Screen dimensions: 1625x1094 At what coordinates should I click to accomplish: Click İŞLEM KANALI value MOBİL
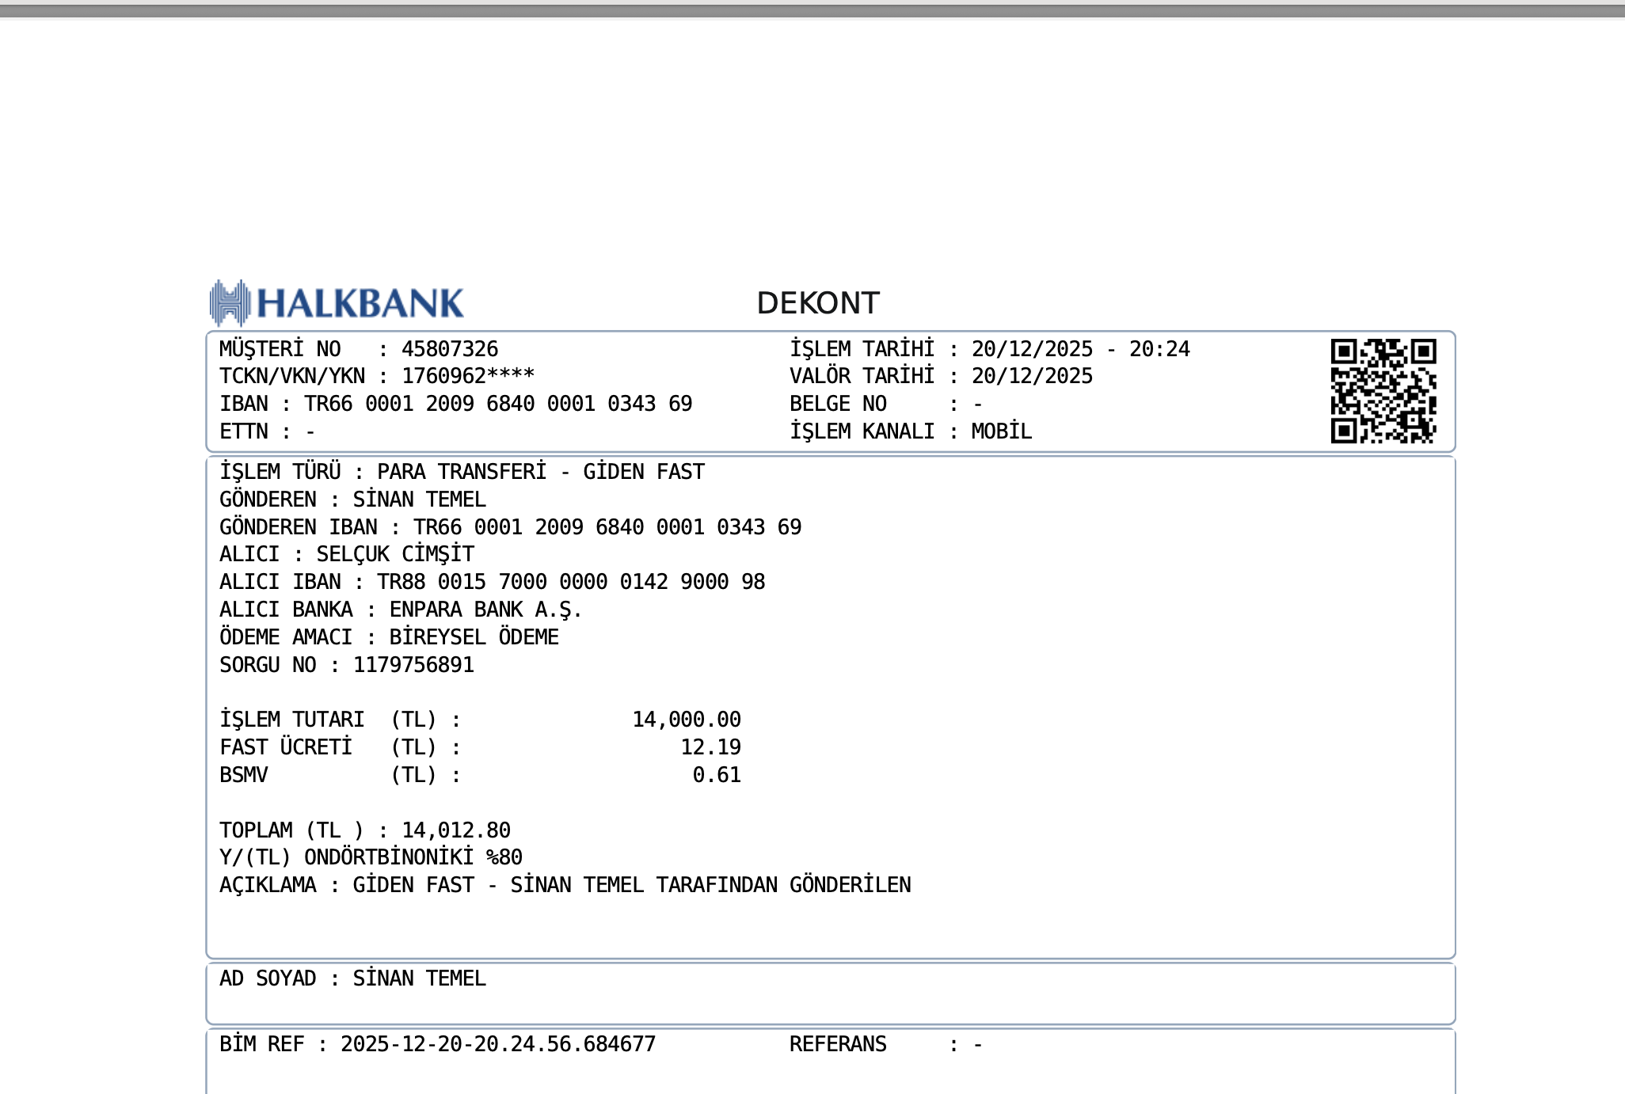(1002, 431)
